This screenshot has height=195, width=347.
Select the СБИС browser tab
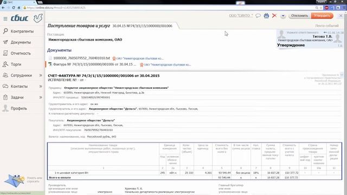(x=18, y=2)
